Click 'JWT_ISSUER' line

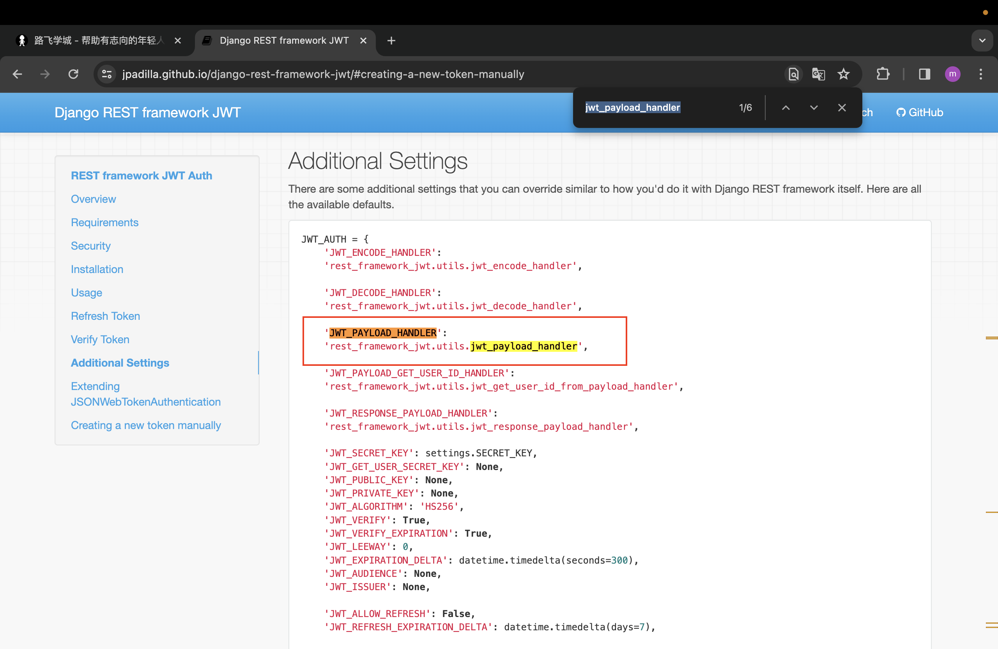click(x=377, y=587)
